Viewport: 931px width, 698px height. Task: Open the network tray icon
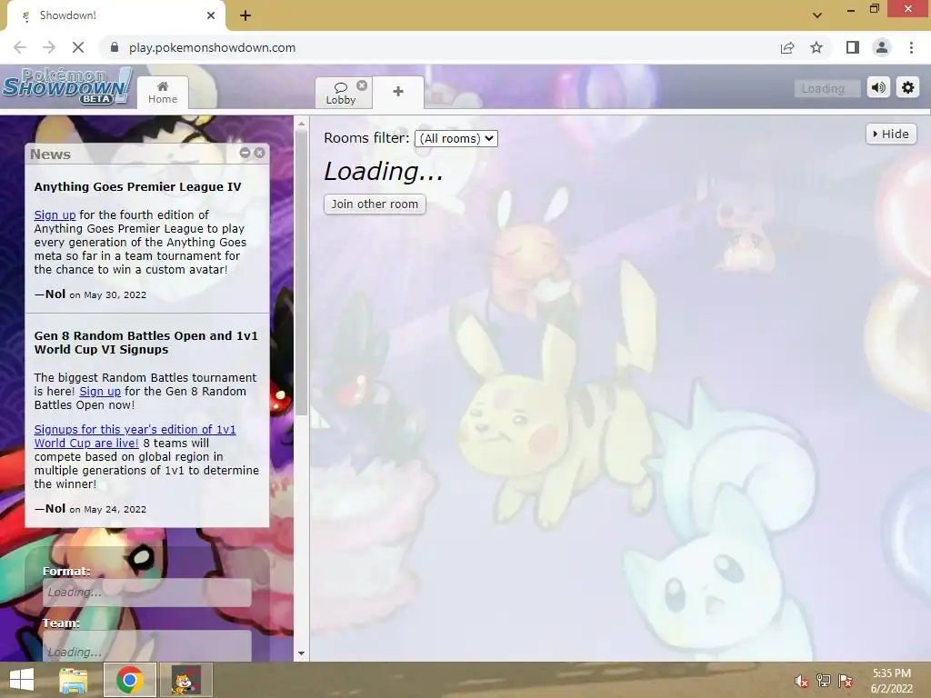coord(824,682)
